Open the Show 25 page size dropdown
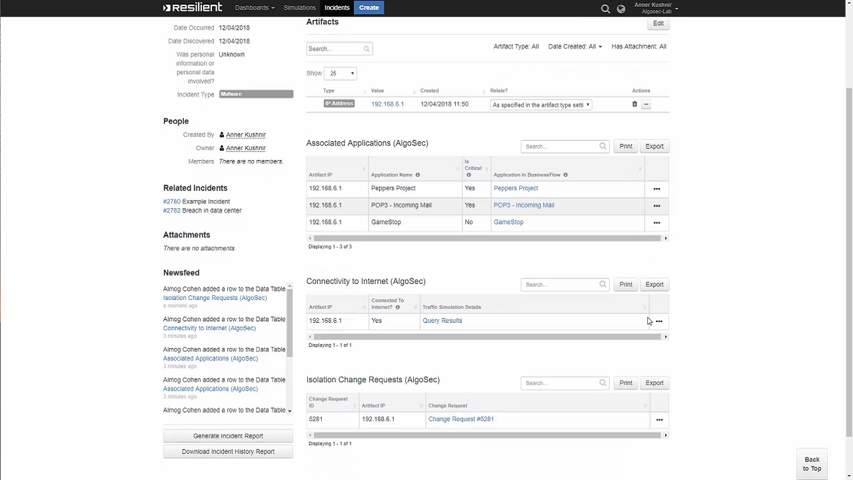 (341, 73)
